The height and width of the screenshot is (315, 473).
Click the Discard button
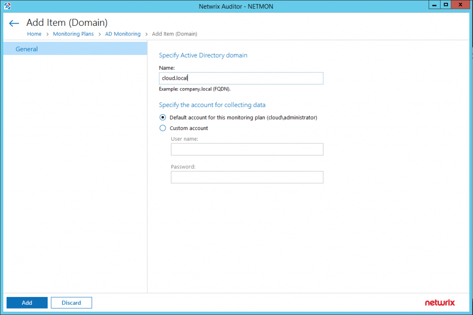71,303
